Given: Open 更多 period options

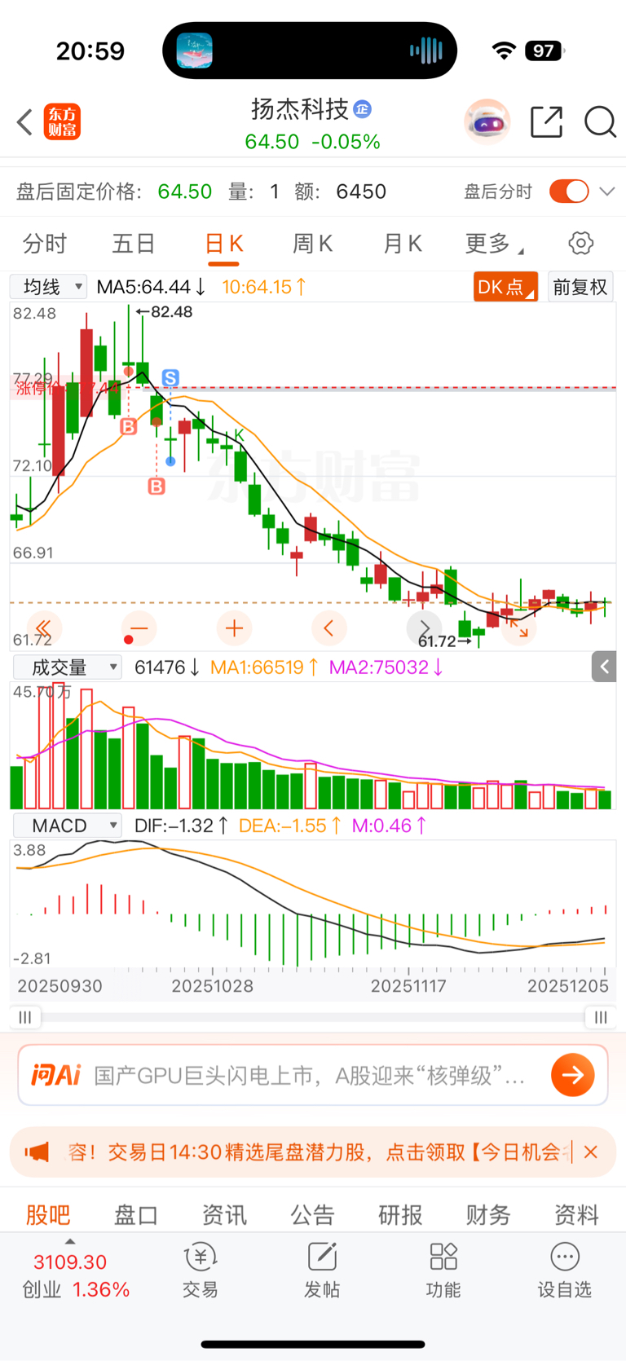Looking at the screenshot, I should 494,243.
